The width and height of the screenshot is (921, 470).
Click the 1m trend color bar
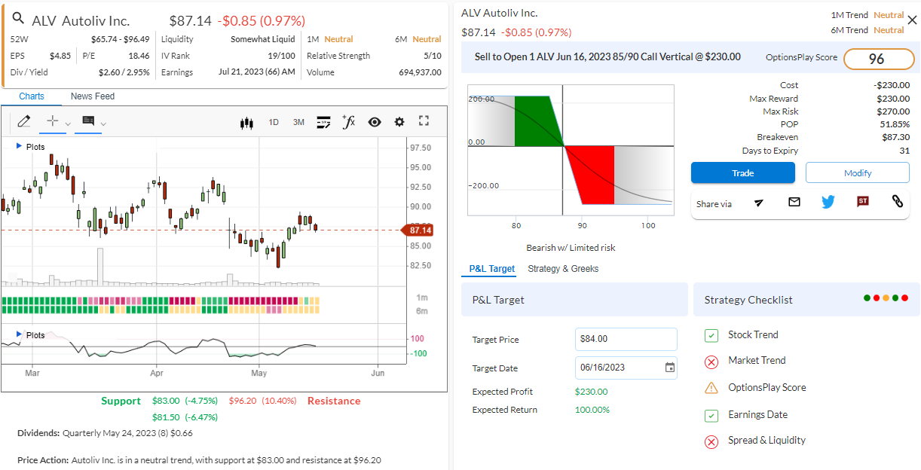(x=161, y=301)
